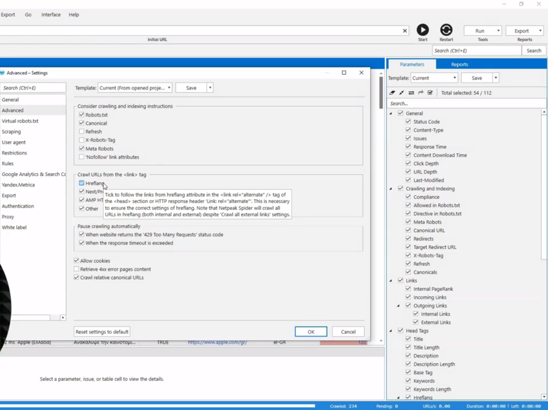Click the forward arrow icon in Parameters toolbar

coord(421,93)
